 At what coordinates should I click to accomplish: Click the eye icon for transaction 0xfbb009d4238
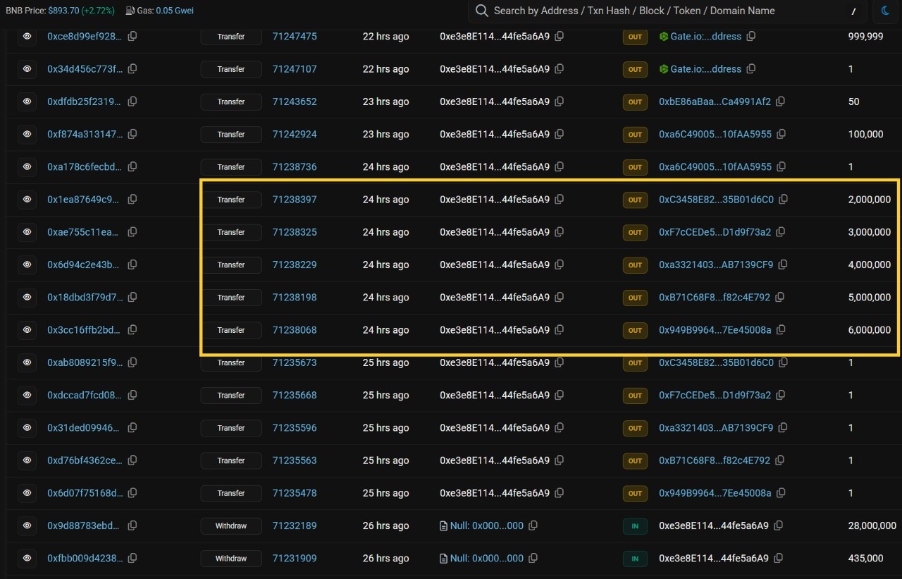point(27,559)
